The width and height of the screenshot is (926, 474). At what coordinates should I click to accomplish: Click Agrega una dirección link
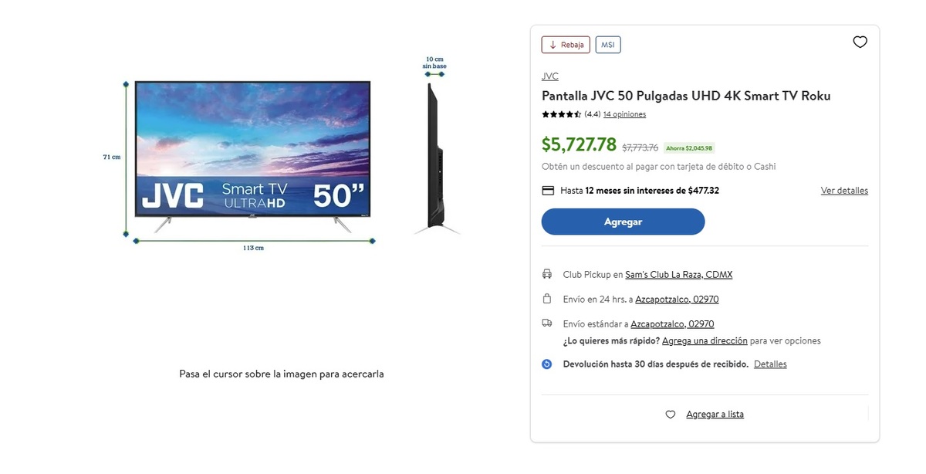point(705,340)
